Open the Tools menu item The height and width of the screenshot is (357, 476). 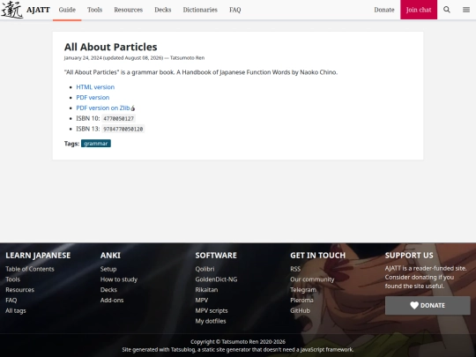(94, 10)
